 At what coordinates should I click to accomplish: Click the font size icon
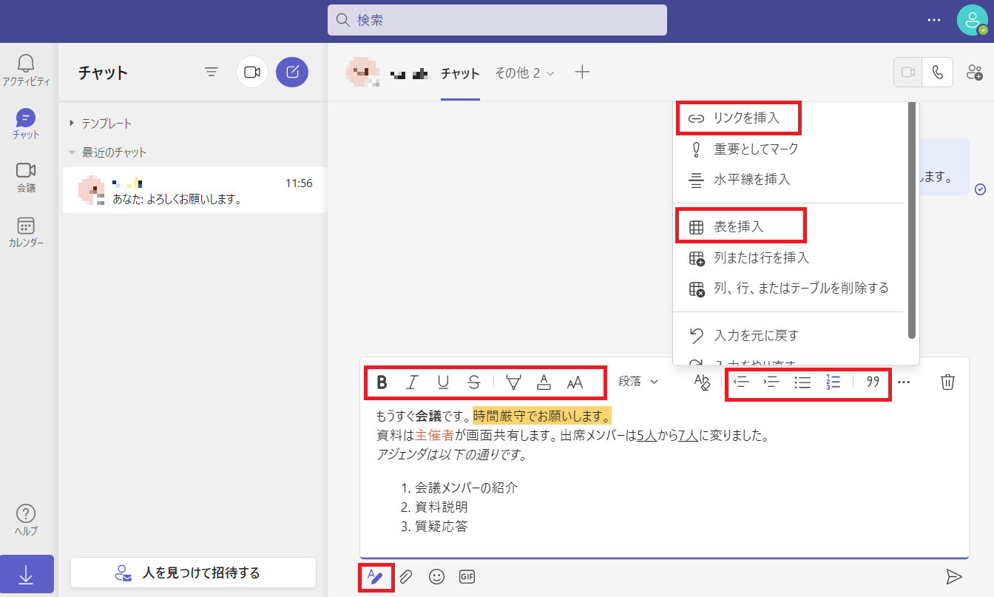(575, 382)
